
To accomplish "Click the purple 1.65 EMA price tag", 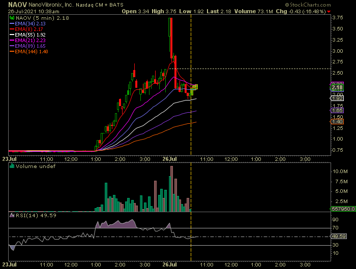I will coord(337,110).
